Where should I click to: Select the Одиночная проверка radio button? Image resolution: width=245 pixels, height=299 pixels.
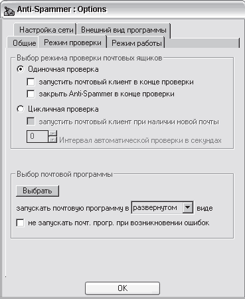click(21, 69)
